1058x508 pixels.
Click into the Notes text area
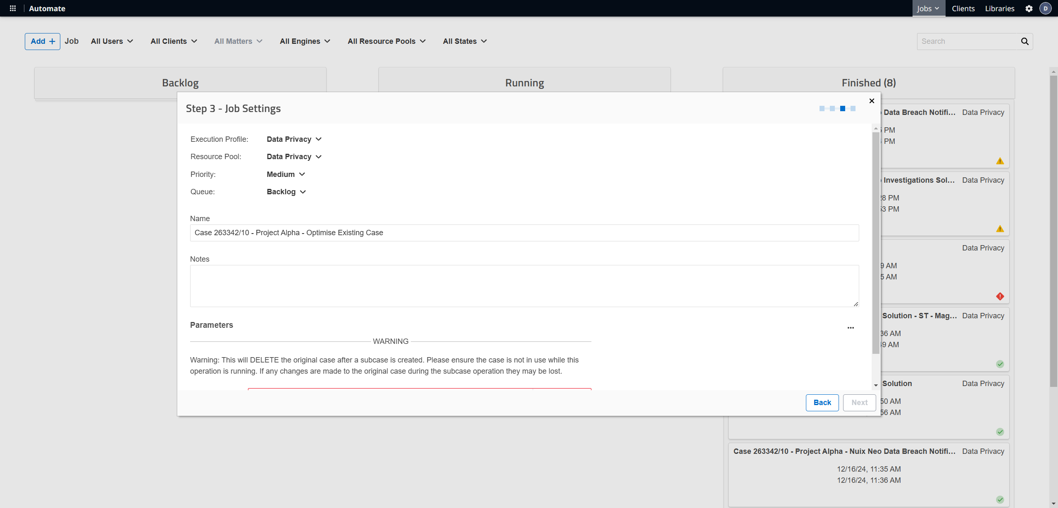[x=524, y=286]
